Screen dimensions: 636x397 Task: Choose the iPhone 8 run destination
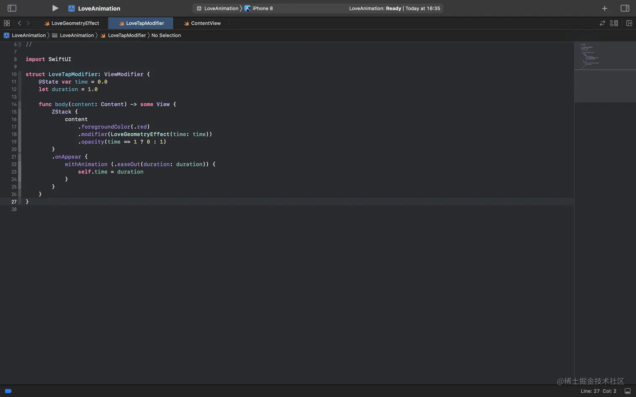259,8
